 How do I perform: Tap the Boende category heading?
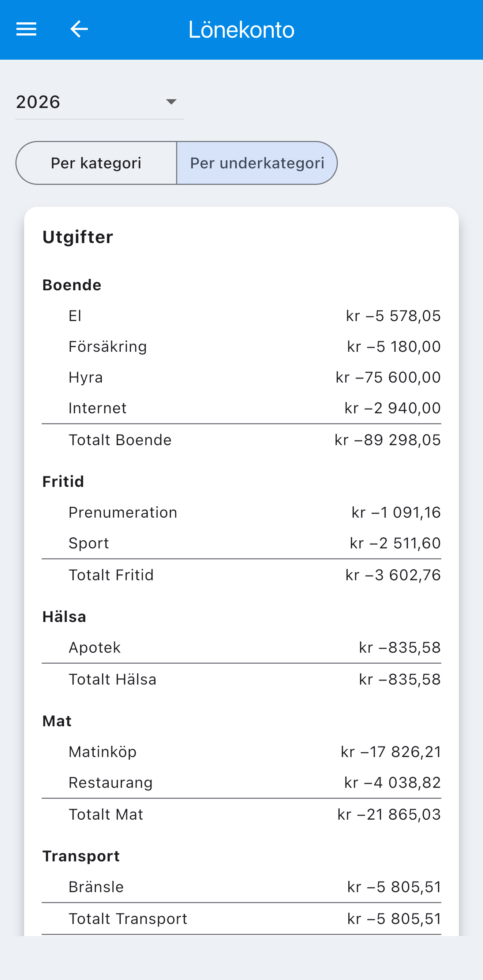click(x=72, y=285)
